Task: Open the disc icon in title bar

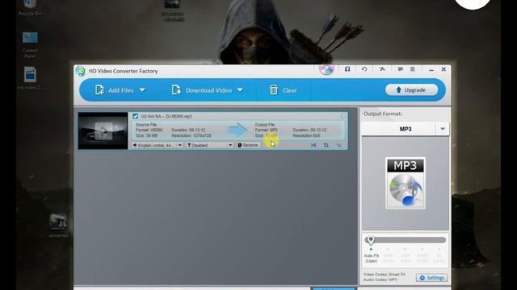Action: tap(326, 69)
